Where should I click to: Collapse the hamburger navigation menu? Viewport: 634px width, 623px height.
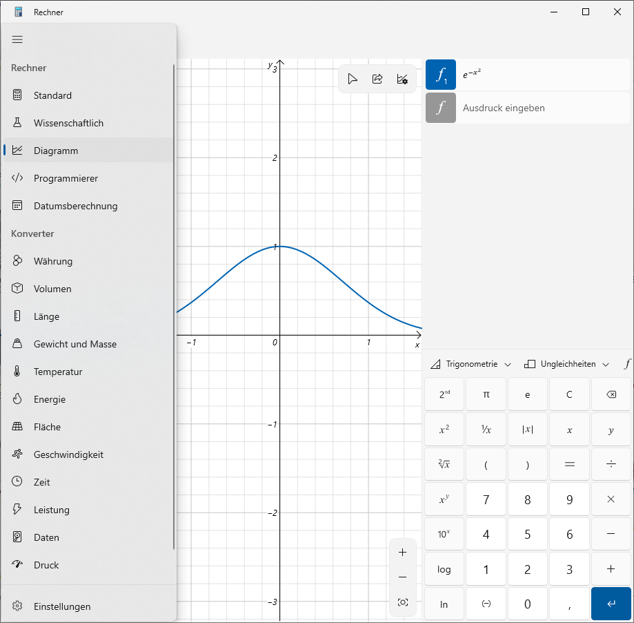pos(17,39)
